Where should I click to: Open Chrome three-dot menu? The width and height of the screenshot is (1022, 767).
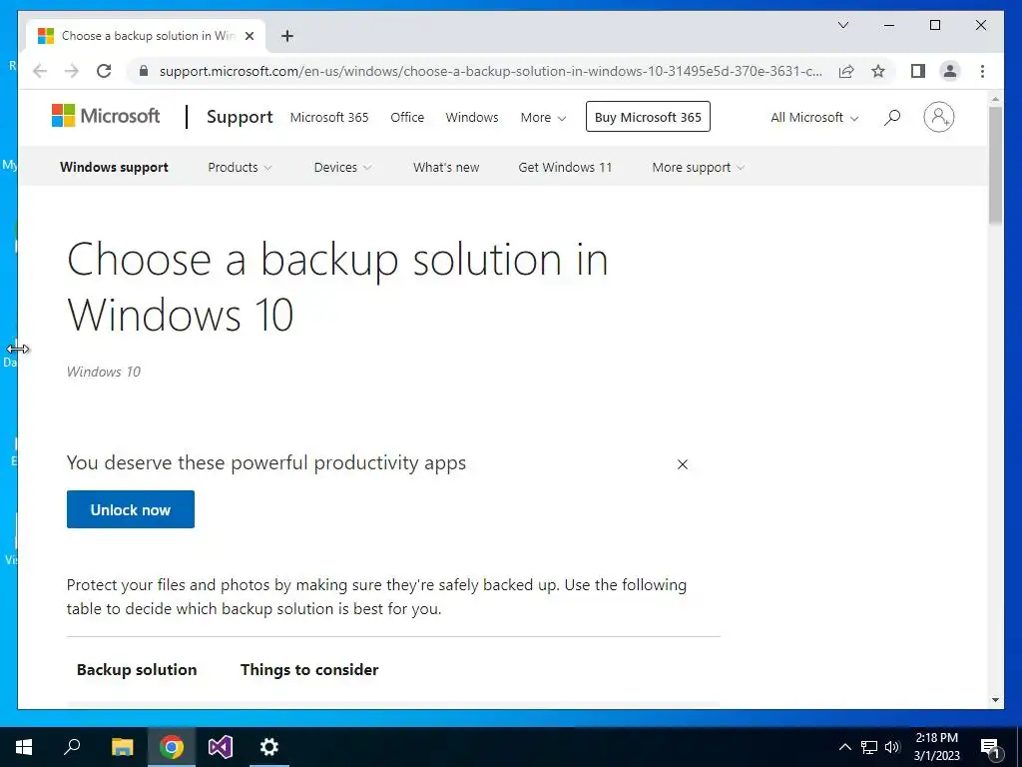pos(982,71)
